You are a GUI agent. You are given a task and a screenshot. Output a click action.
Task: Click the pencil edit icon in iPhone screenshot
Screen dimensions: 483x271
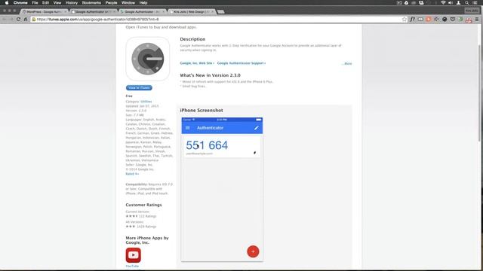[x=257, y=128]
